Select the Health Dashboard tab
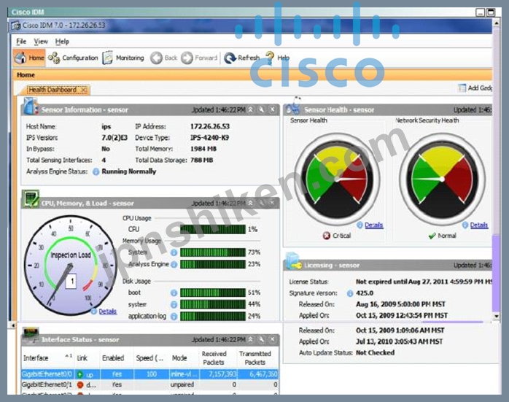The image size is (509, 402). [53, 89]
